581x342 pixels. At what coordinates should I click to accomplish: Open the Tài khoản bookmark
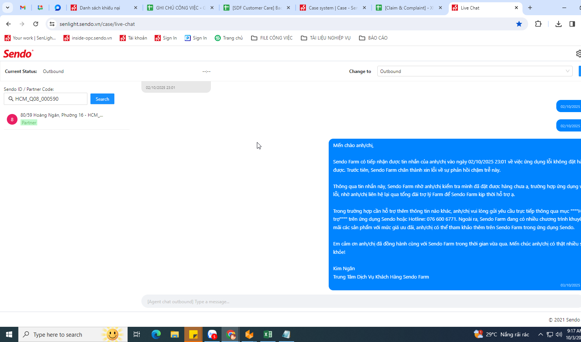click(x=133, y=38)
